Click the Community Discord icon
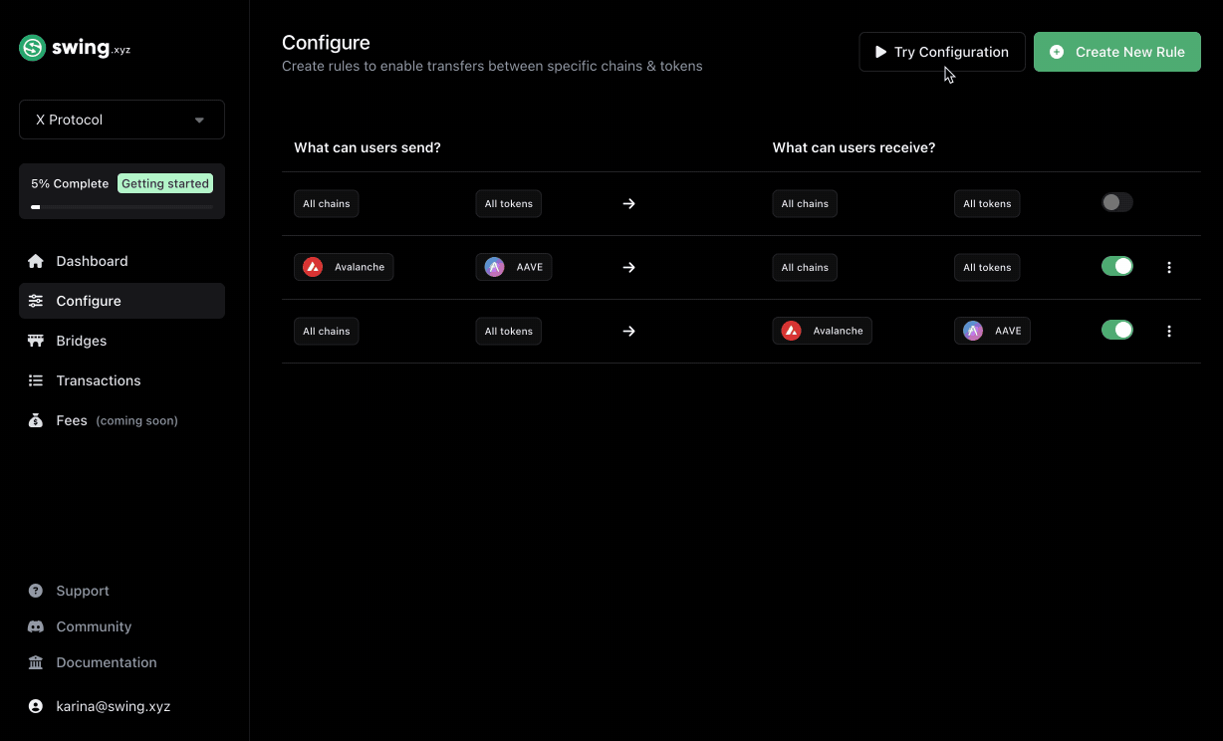Viewport: 1223px width, 741px height. 36,626
